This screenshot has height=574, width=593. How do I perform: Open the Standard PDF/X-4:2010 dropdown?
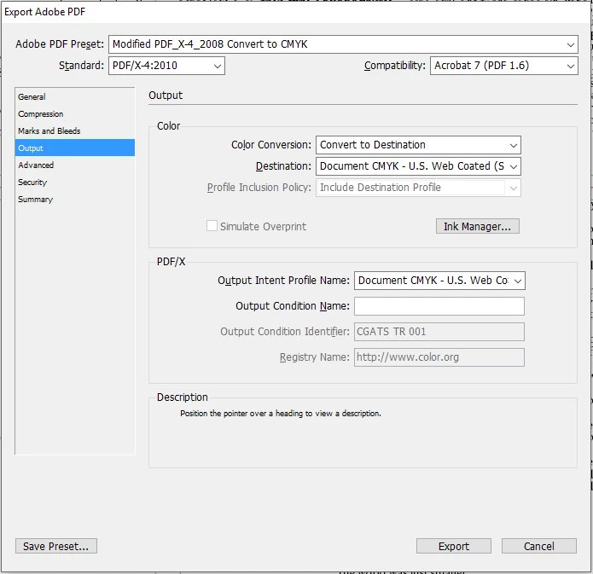[166, 66]
